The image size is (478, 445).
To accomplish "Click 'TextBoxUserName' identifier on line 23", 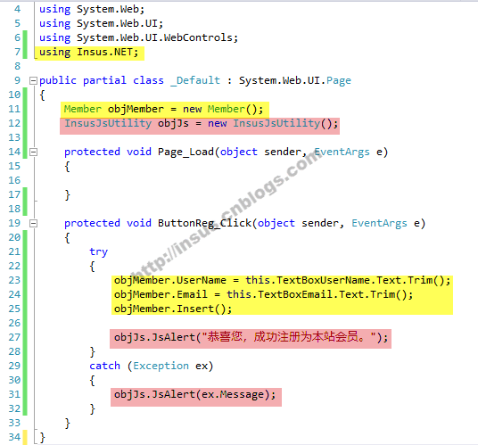I will point(323,280).
